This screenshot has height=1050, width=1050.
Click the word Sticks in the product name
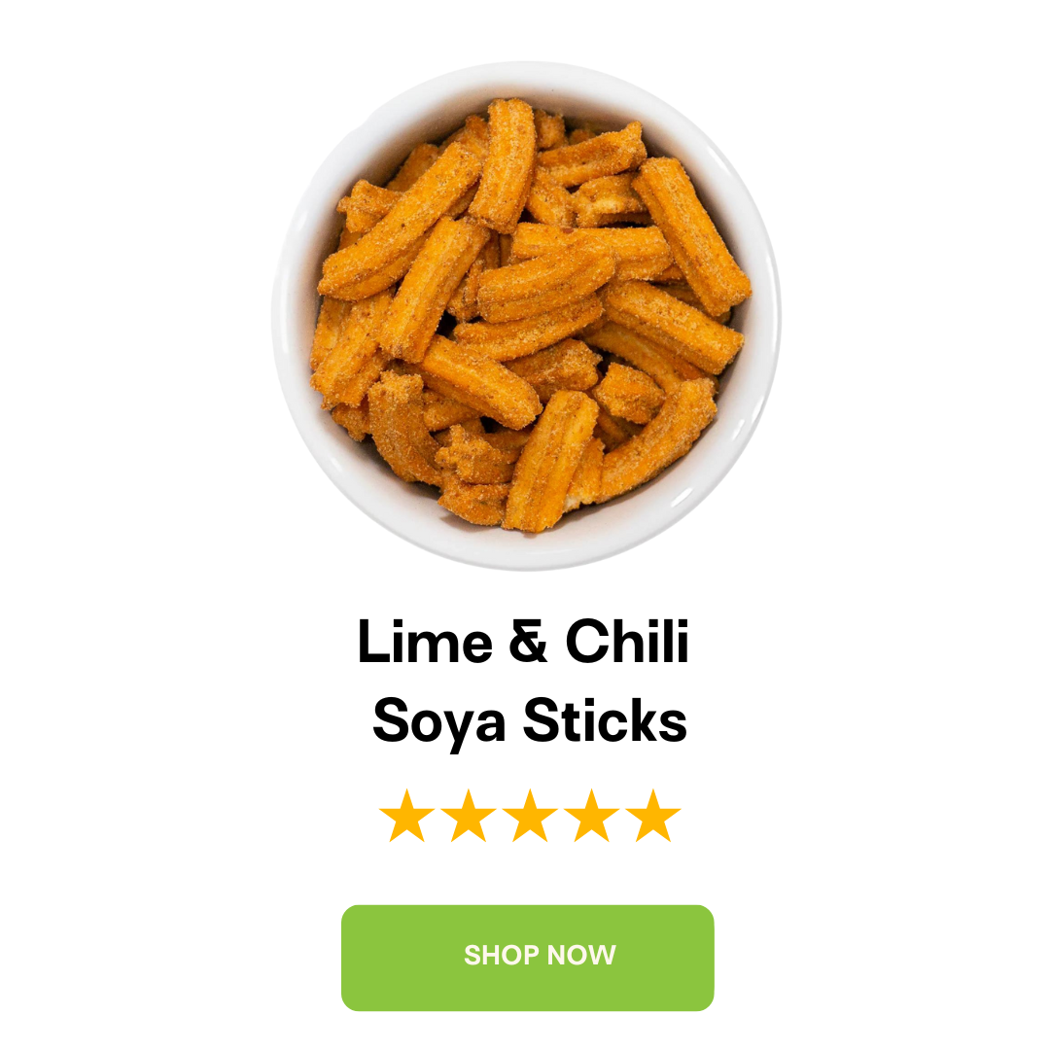[605, 719]
